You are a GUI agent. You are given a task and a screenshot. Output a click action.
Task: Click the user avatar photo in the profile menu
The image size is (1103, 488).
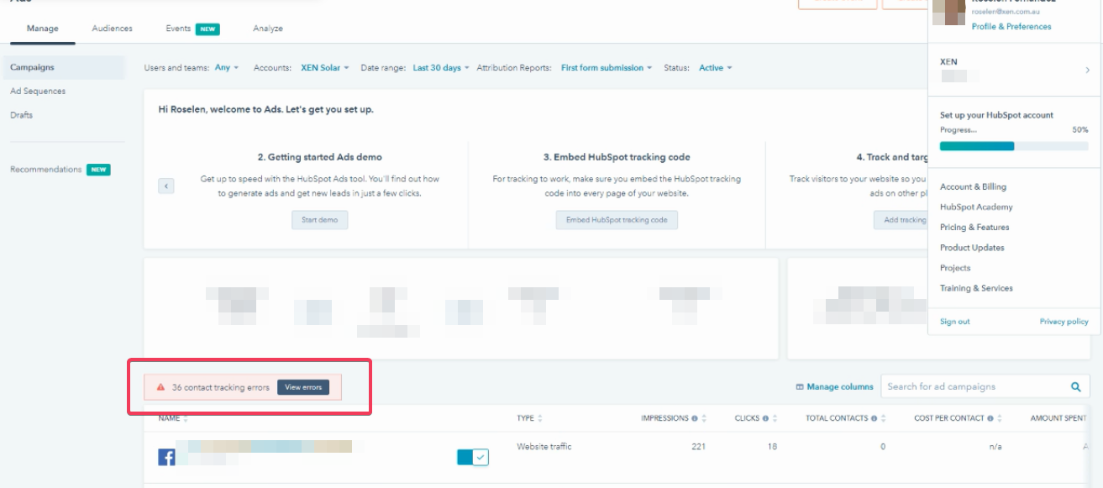(949, 12)
